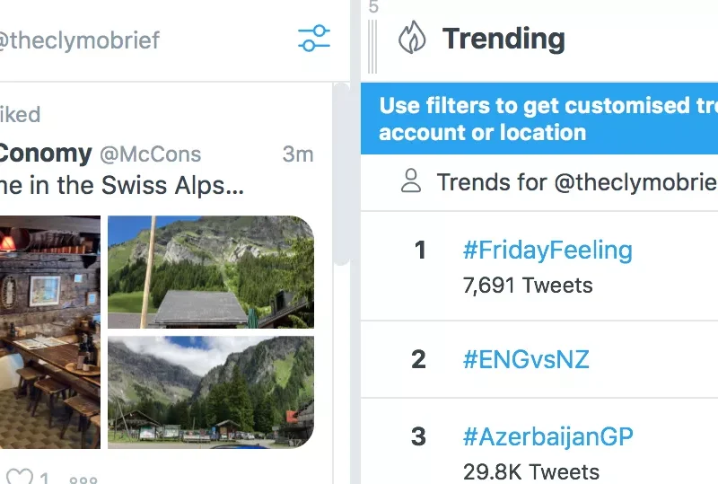
Task: Click the blue customised trends filter banner
Action: (x=539, y=119)
